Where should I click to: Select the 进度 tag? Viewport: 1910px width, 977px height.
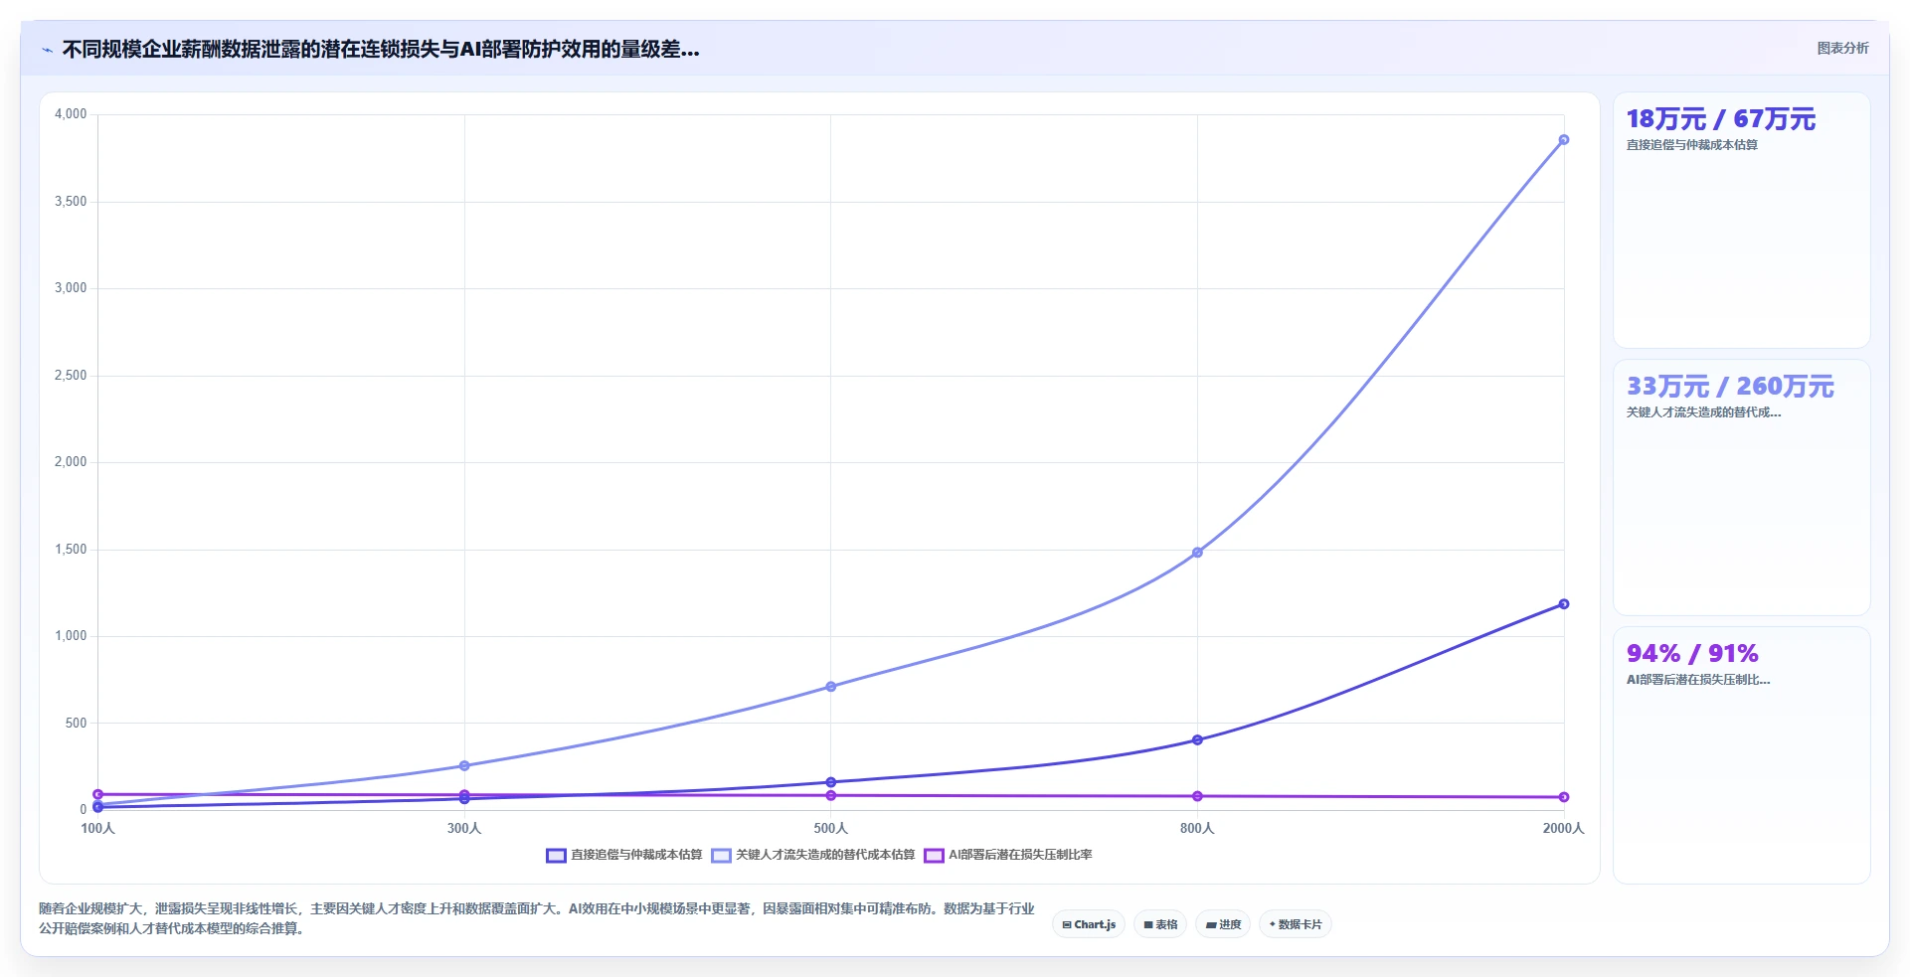(1223, 924)
